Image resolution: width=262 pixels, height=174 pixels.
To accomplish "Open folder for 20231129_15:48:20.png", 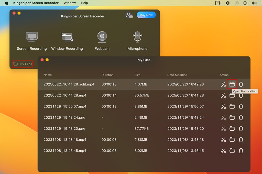I will [232, 129].
